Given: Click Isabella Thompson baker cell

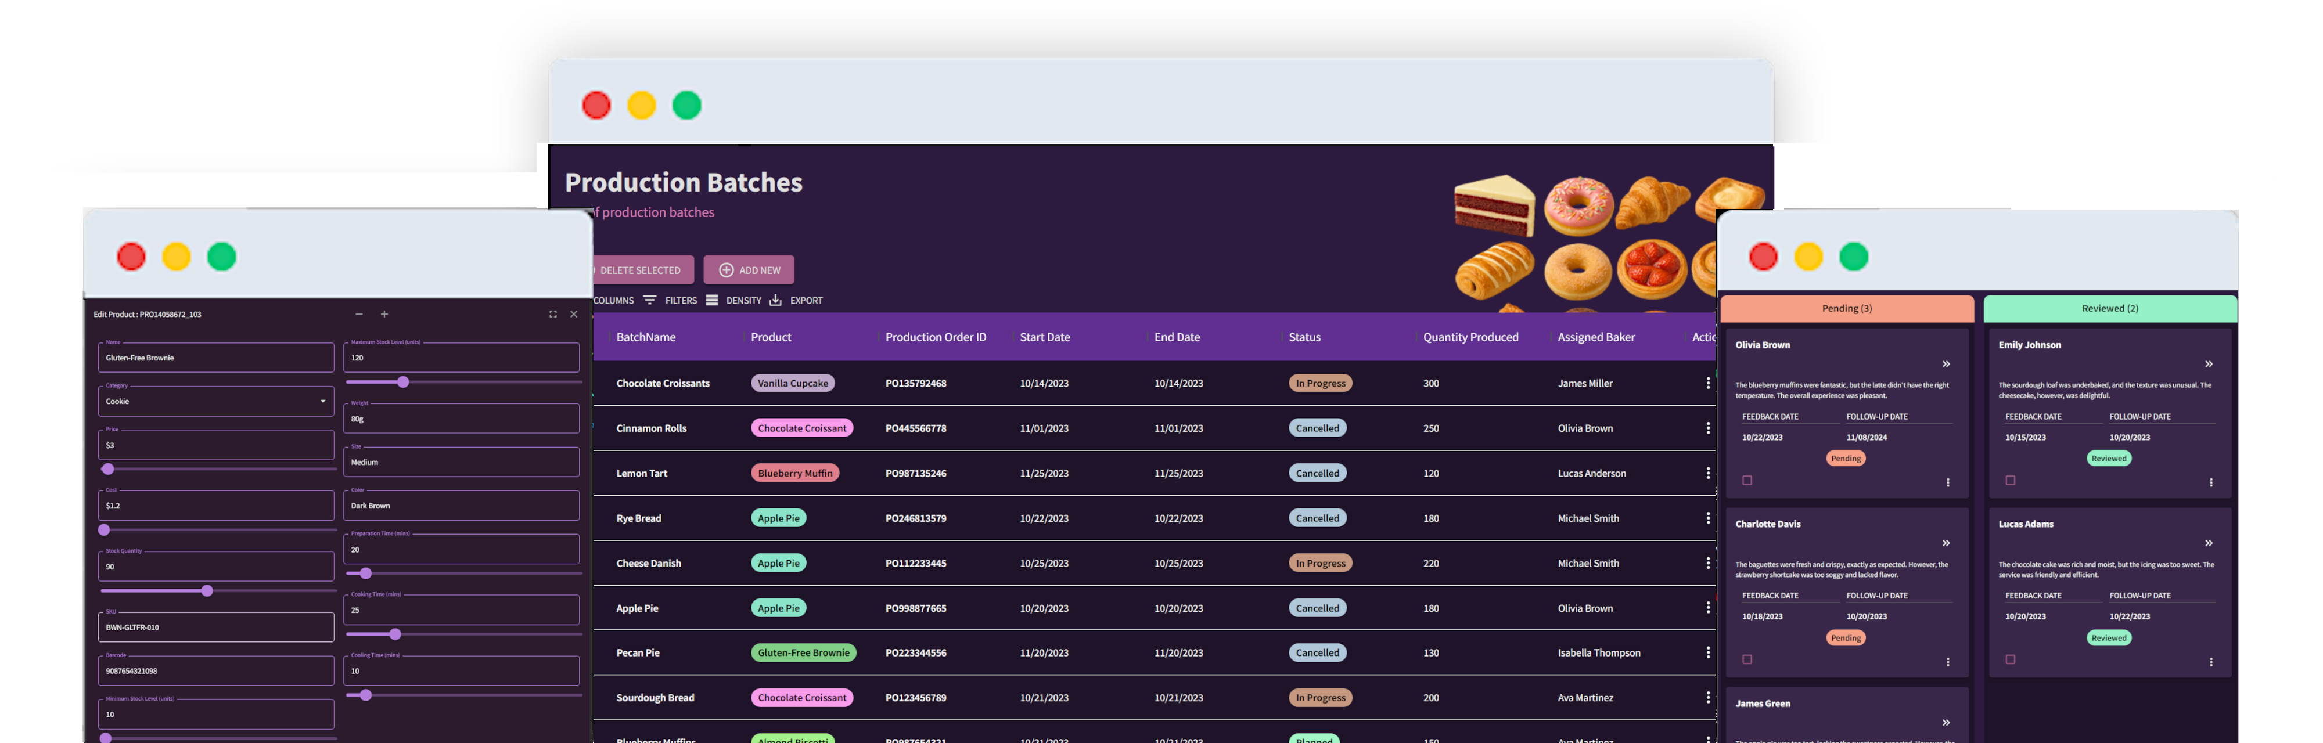Looking at the screenshot, I should pos(1599,653).
